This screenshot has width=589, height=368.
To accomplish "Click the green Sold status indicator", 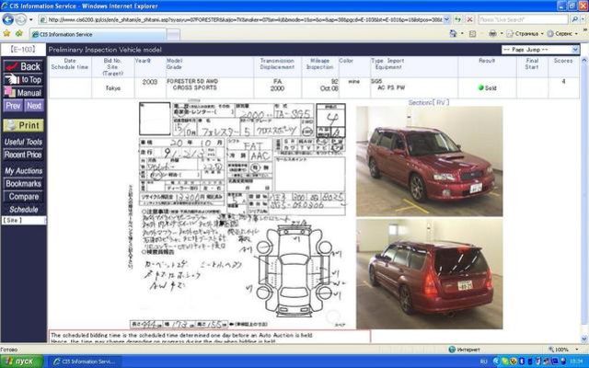I will coord(487,88).
